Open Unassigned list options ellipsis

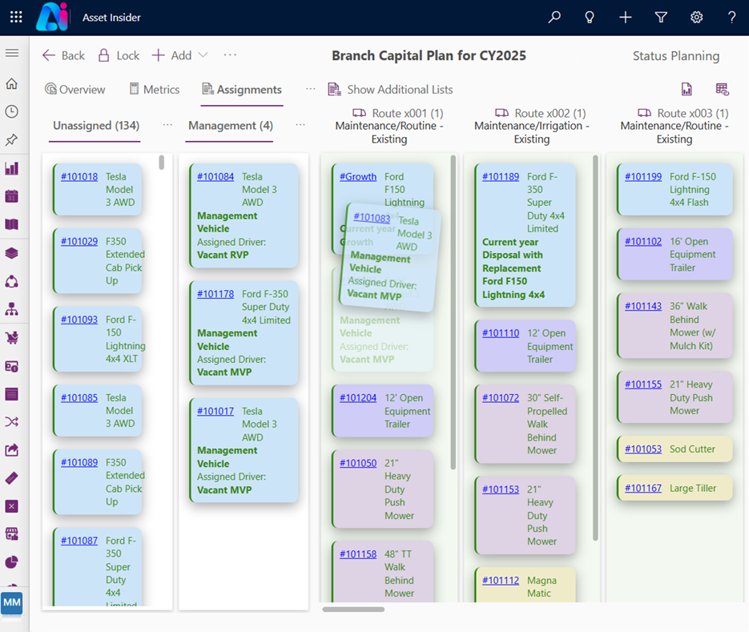tap(167, 125)
